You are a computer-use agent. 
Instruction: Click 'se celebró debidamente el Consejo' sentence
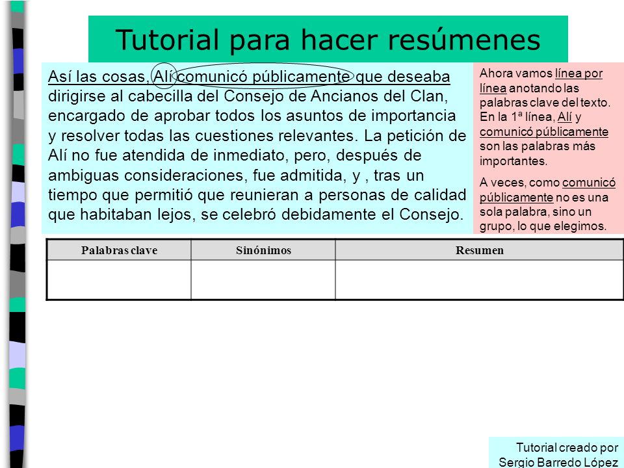[332, 214]
